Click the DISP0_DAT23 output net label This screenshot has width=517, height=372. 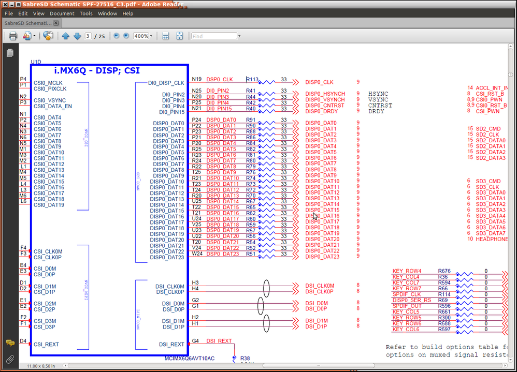[x=322, y=257]
